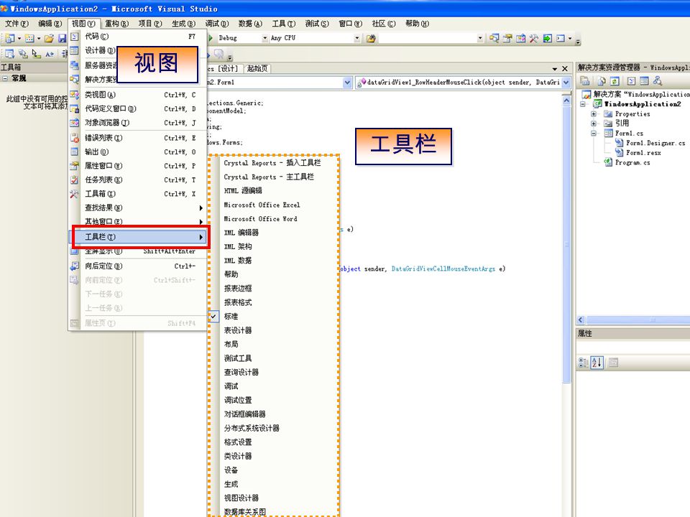
Task: Click View Class Diagram icon in Solution Explorer
Action: tap(658, 81)
